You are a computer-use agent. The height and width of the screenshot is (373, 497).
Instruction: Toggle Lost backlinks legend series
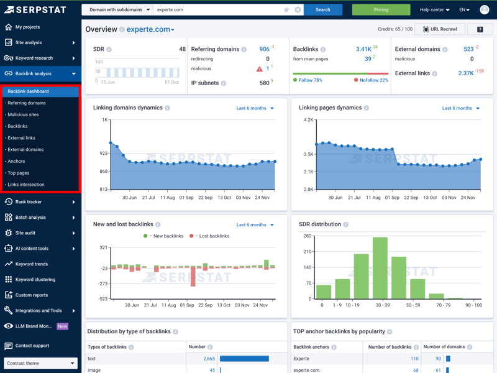pyautogui.click(x=209, y=236)
